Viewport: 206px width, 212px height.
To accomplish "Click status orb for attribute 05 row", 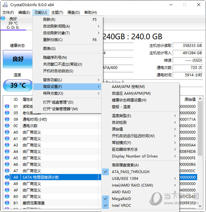I will [x=7, y=113].
